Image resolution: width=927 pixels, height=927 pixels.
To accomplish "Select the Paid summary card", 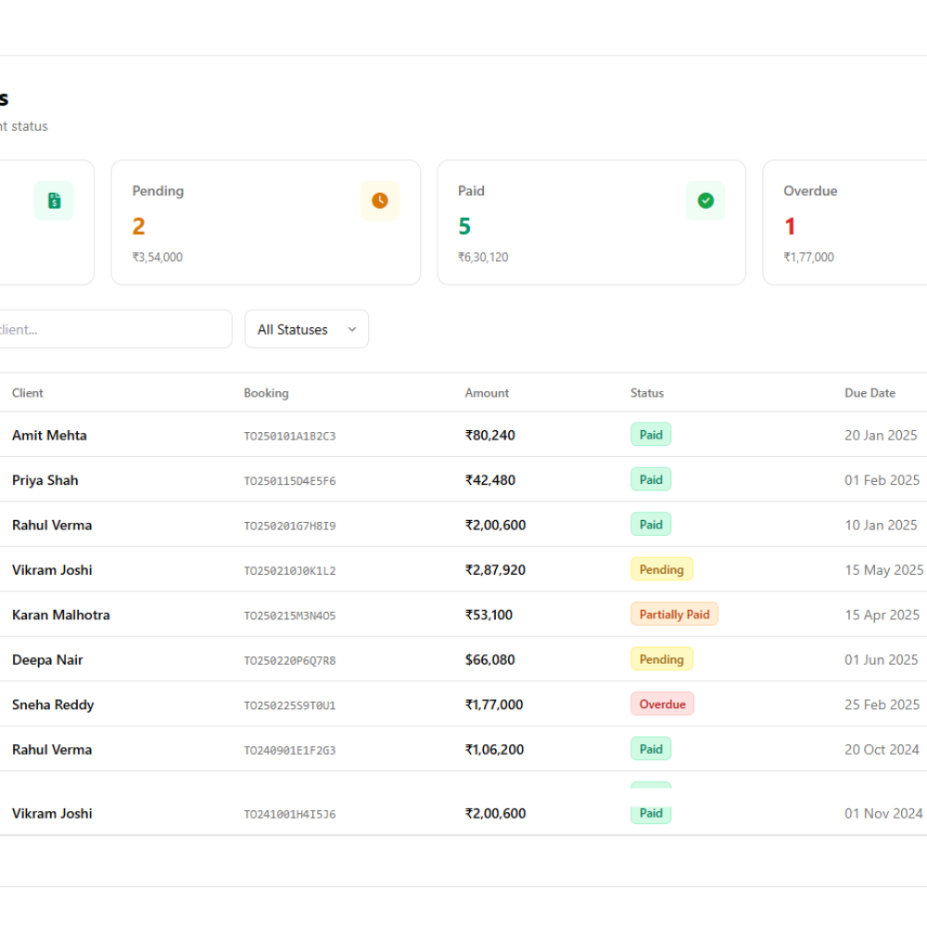I will (591, 222).
